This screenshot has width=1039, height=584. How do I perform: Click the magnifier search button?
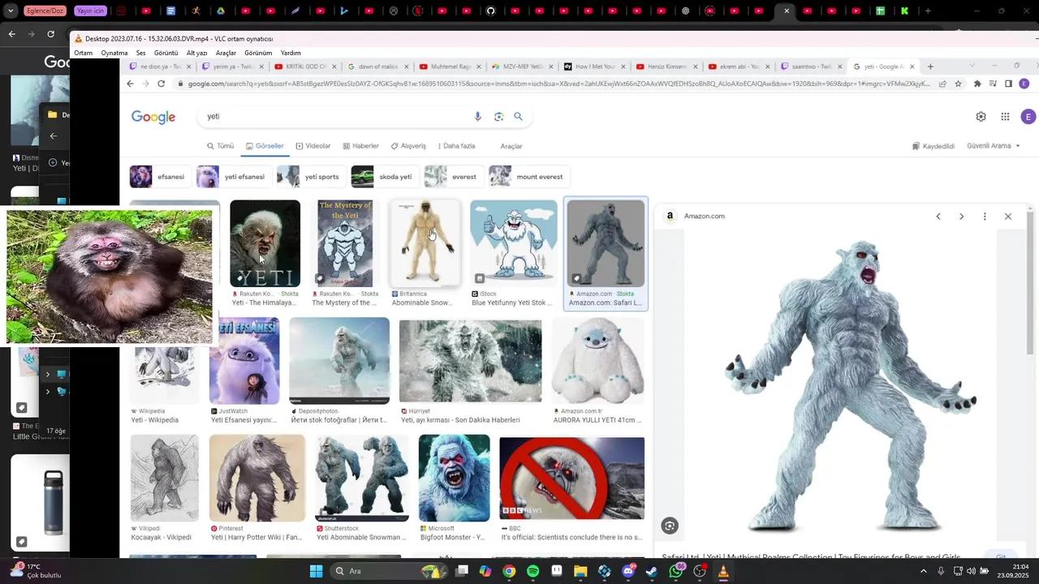[518, 116]
